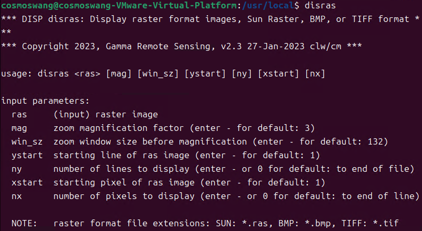Click the usage: disras syntax line
Viewport: 422px width, 231px height.
[163, 73]
